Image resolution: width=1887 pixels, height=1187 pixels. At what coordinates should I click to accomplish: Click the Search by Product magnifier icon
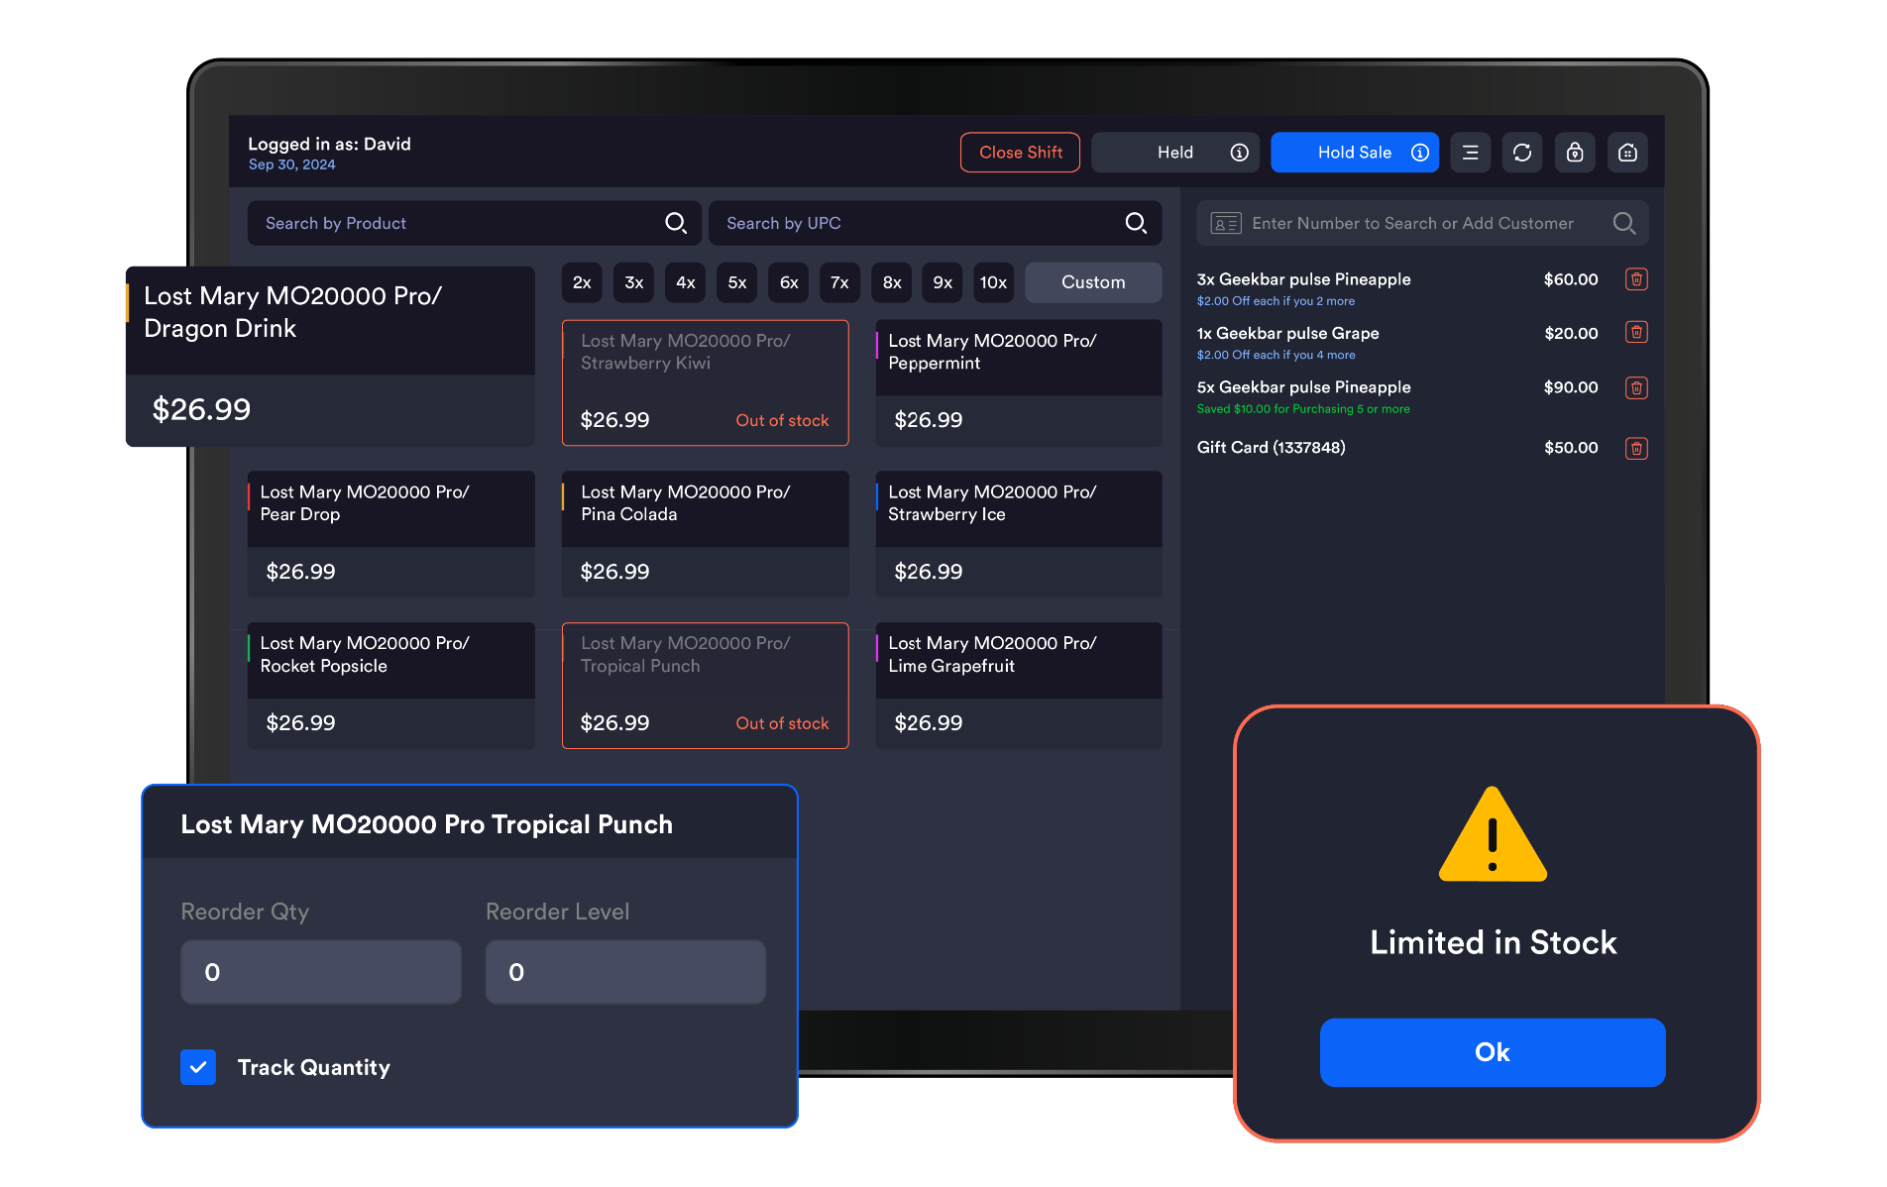pos(675,223)
